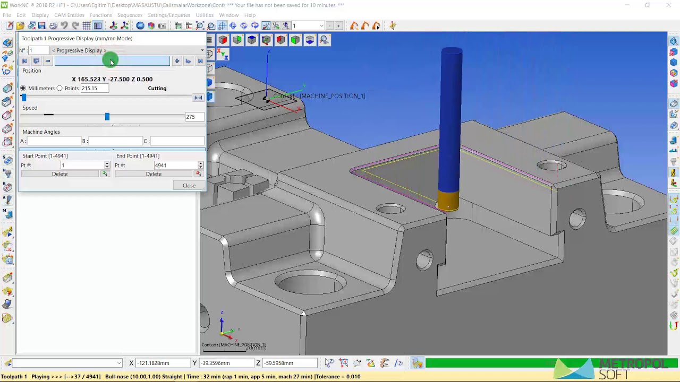
Task: Jump to toolpath end with skip button
Action: click(x=200, y=61)
